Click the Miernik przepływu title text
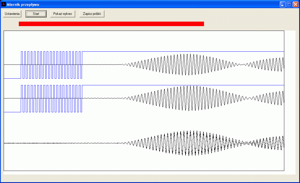This screenshot has width=300, height=183. point(23,4)
